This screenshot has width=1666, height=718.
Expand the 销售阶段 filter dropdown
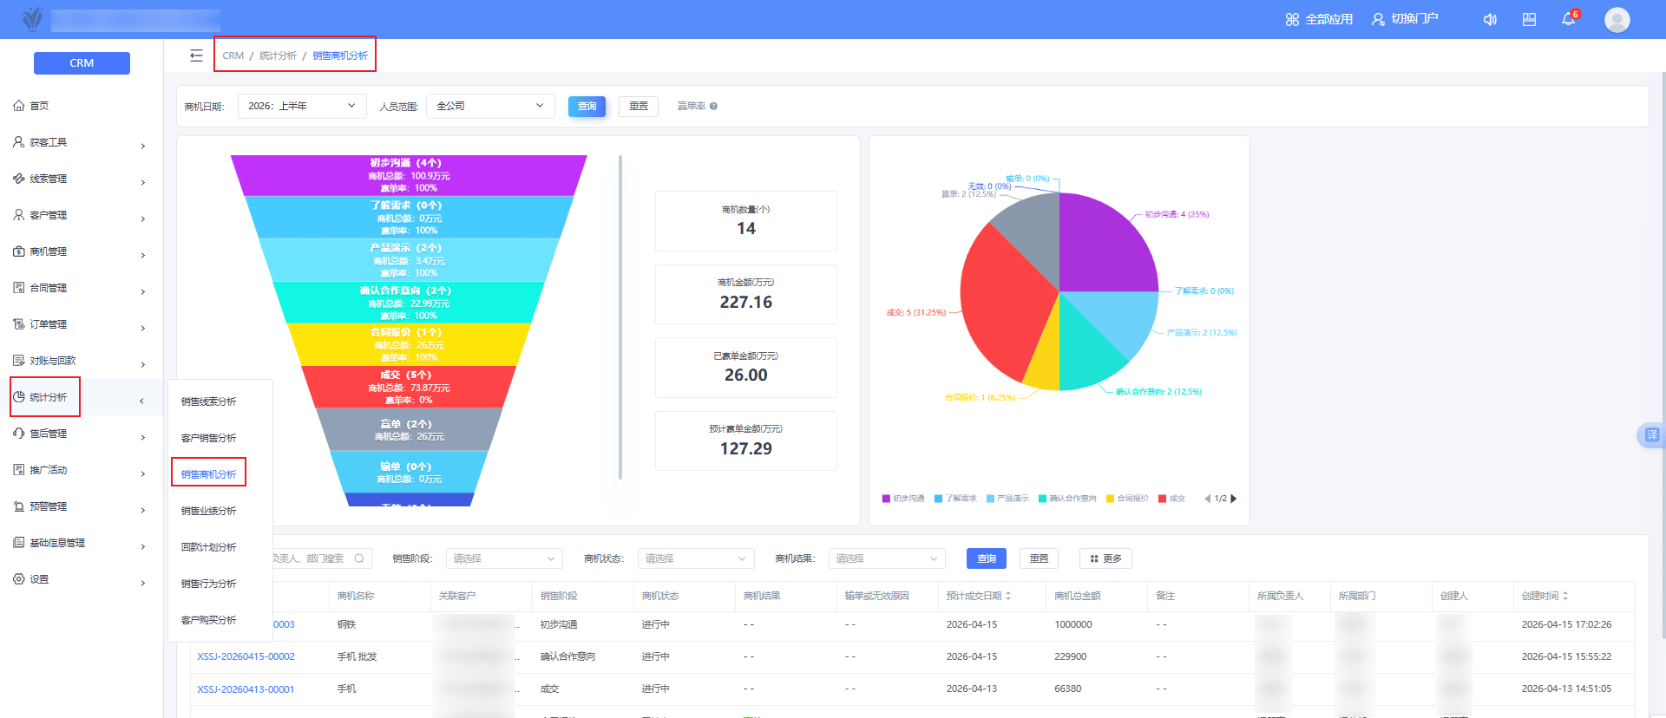(x=504, y=558)
